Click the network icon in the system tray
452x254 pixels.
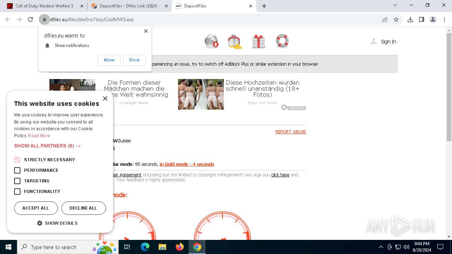tap(398, 247)
